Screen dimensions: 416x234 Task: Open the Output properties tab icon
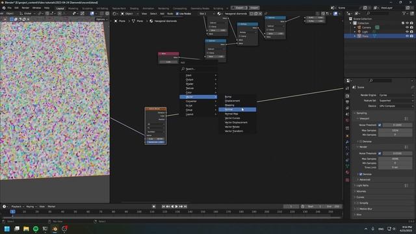coord(347,102)
